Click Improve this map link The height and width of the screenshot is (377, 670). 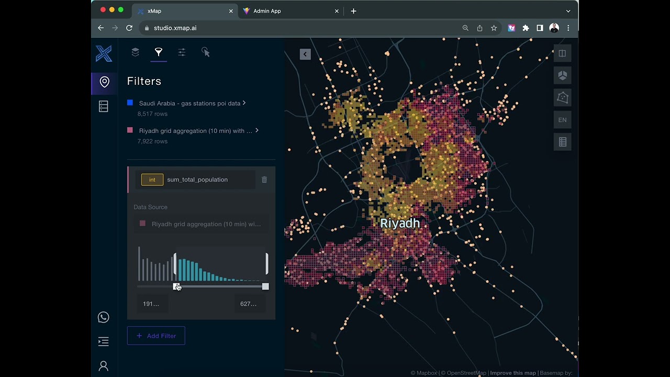click(x=513, y=373)
